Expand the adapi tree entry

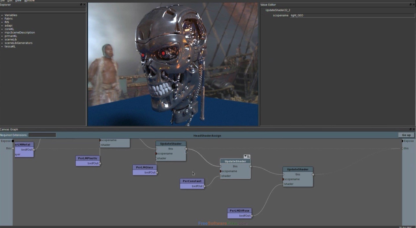2,25
